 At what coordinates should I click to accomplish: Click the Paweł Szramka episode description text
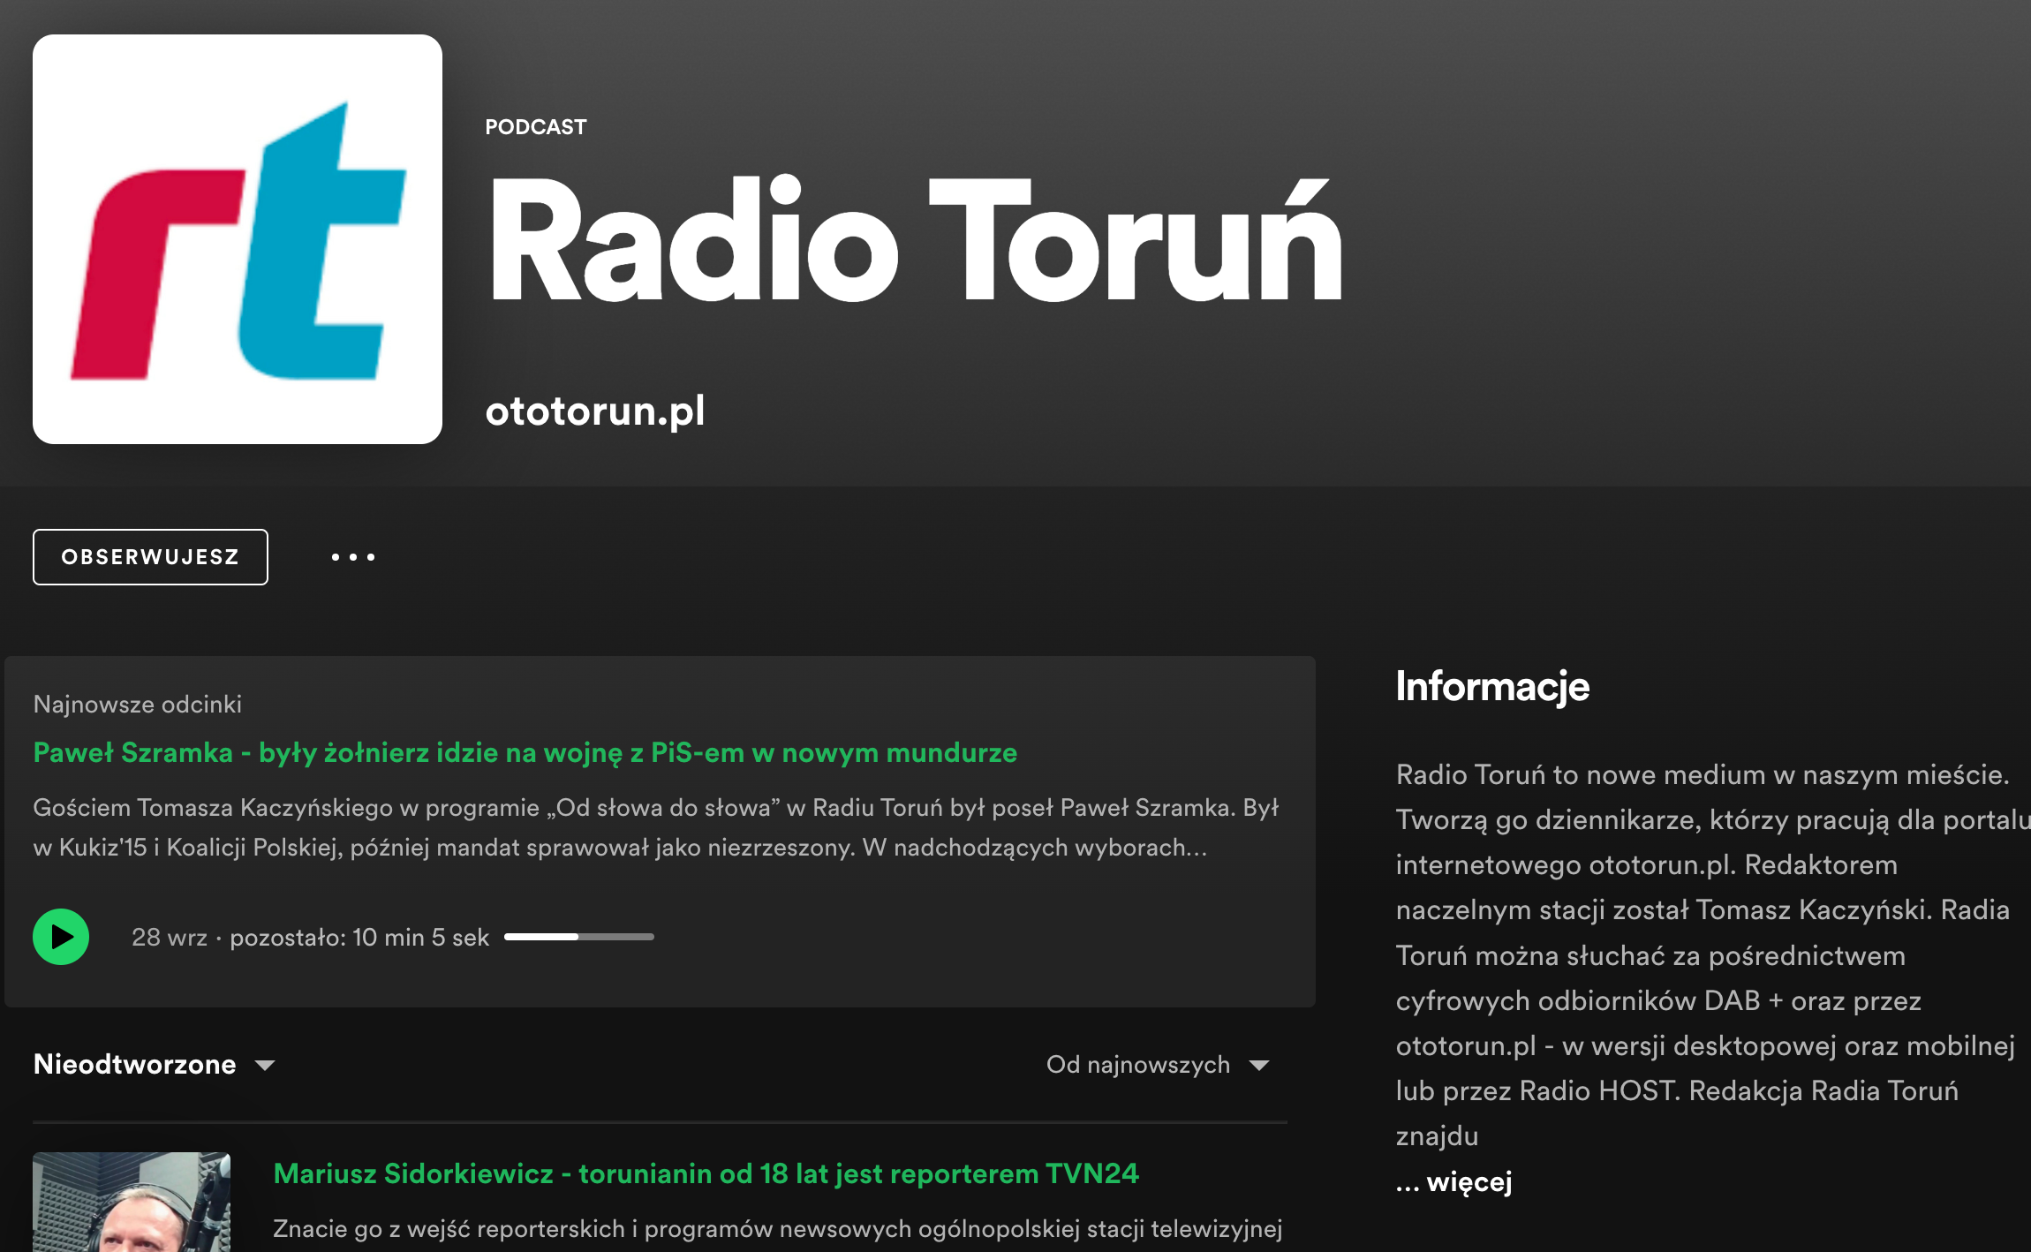point(656,827)
